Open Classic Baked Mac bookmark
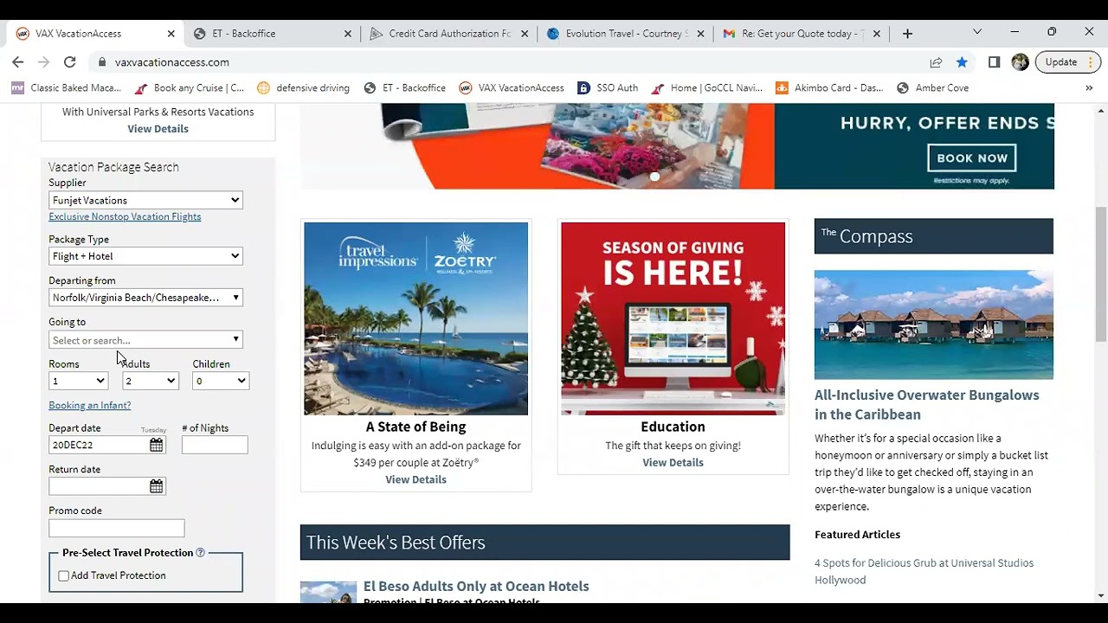The image size is (1108, 623). point(66,88)
